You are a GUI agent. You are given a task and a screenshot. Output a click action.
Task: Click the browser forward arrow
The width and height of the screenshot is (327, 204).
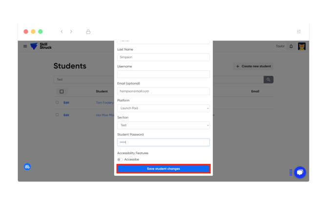pos(71,32)
